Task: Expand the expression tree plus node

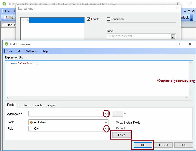Action: coord(23,20)
